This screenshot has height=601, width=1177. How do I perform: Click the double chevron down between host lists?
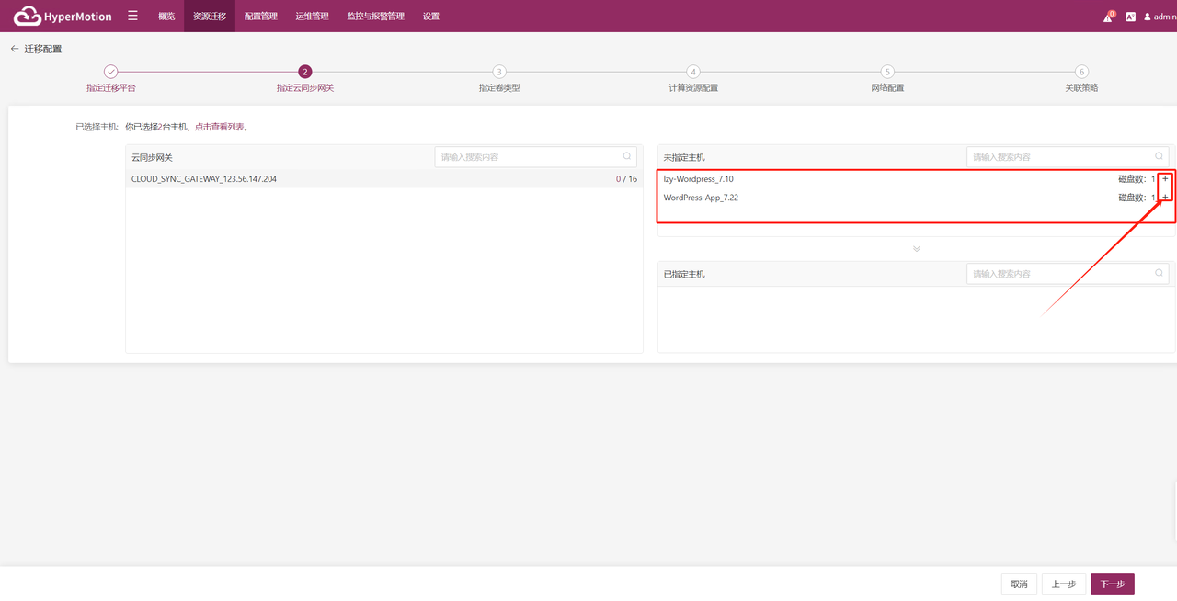pyautogui.click(x=916, y=249)
